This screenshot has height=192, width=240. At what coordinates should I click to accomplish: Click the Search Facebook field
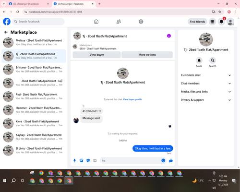(x=38, y=22)
